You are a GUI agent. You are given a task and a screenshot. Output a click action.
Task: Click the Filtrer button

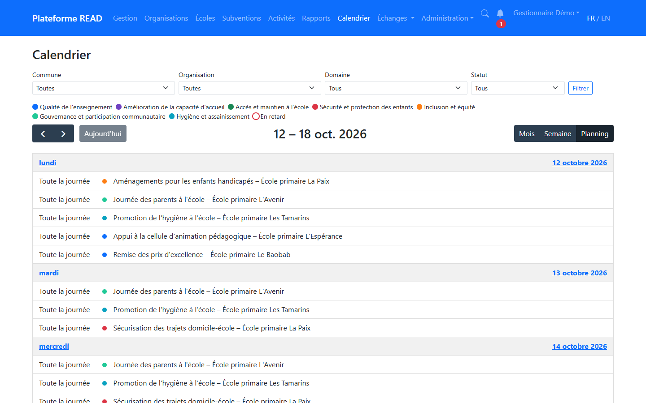(581, 88)
